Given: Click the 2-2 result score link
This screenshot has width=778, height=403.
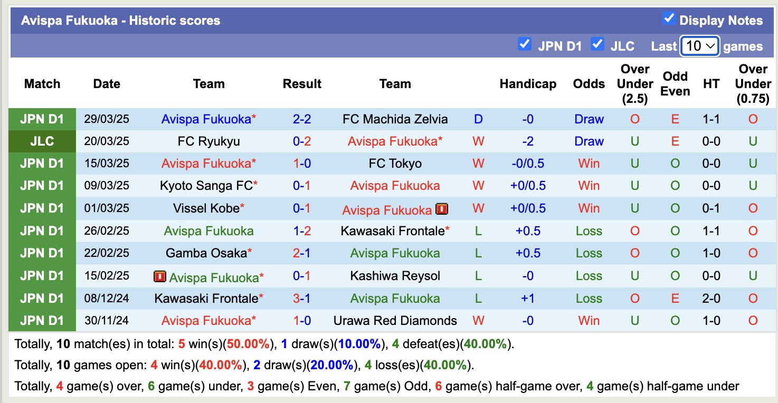Looking at the screenshot, I should coord(301,119).
